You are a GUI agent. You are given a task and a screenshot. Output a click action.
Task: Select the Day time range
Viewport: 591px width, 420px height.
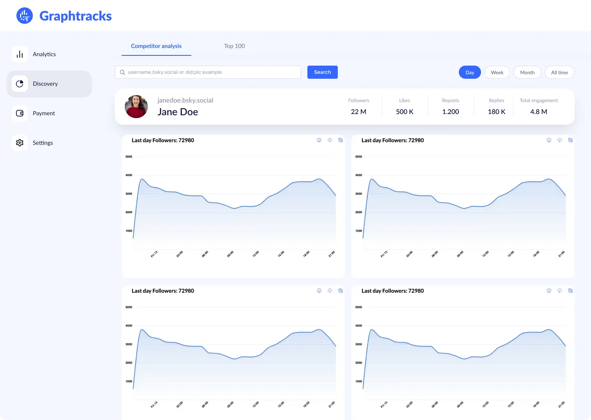470,73
